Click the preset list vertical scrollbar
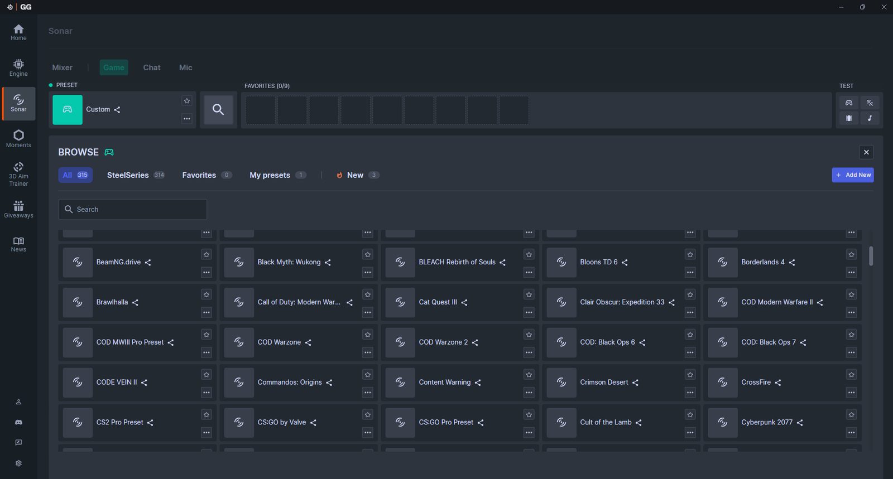Screen dimensions: 893x479 871,256
